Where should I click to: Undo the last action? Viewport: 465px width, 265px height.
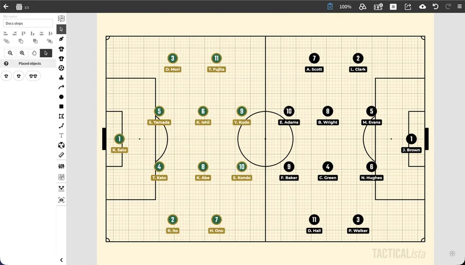tap(435, 6)
